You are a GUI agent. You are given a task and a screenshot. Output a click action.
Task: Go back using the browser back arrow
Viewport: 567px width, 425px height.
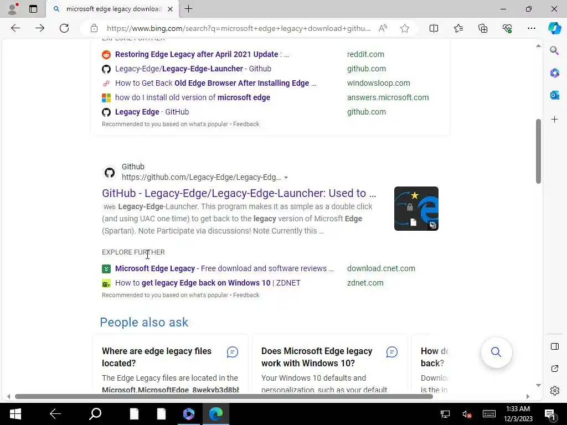(16, 28)
